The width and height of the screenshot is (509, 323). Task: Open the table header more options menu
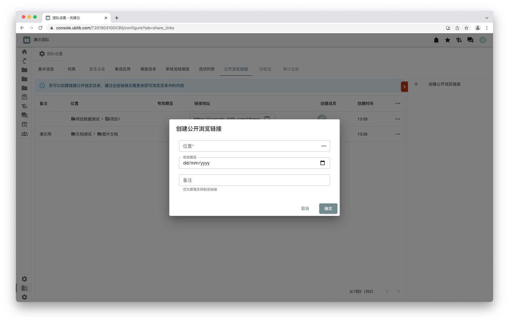(398, 103)
